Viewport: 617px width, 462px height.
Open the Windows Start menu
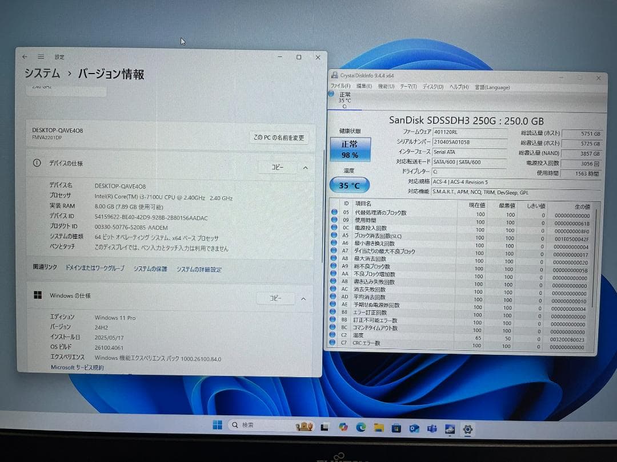click(217, 425)
